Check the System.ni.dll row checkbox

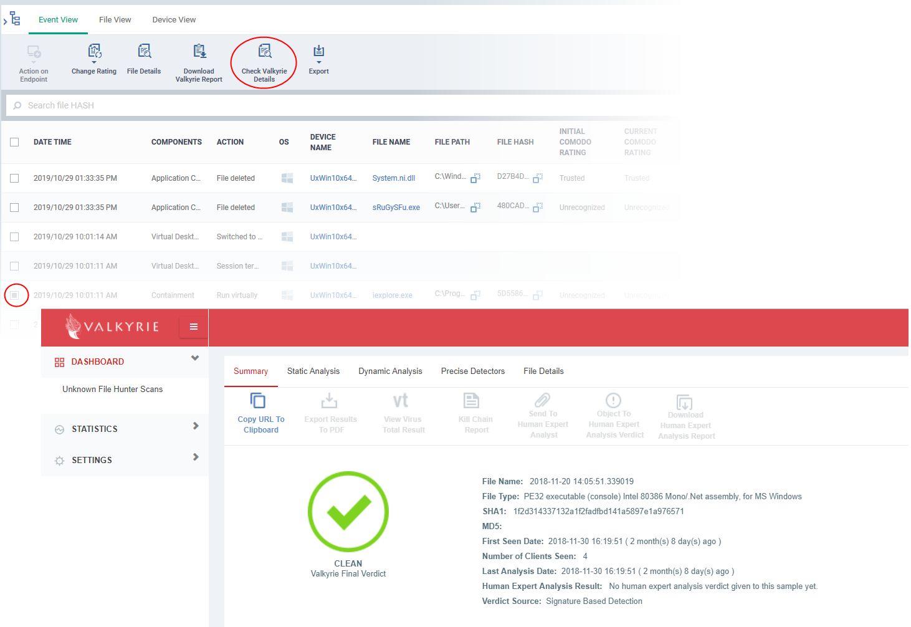click(x=14, y=178)
